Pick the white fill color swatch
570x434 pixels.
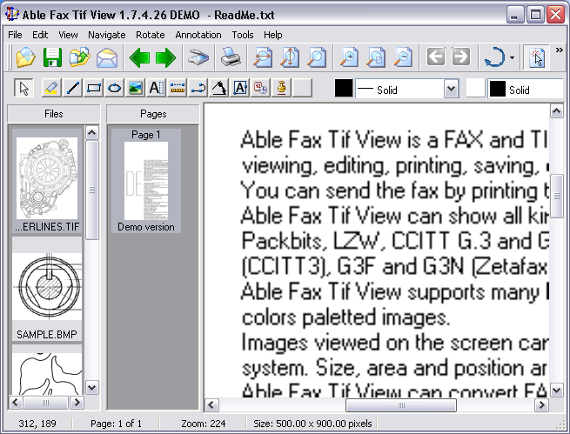click(475, 88)
